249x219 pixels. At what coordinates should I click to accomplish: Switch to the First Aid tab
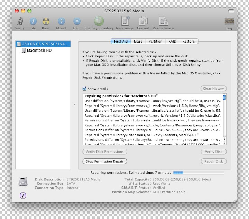tap(121, 41)
